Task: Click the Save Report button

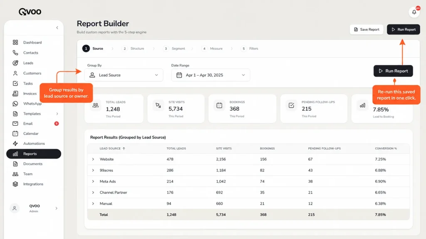Action: click(367, 29)
